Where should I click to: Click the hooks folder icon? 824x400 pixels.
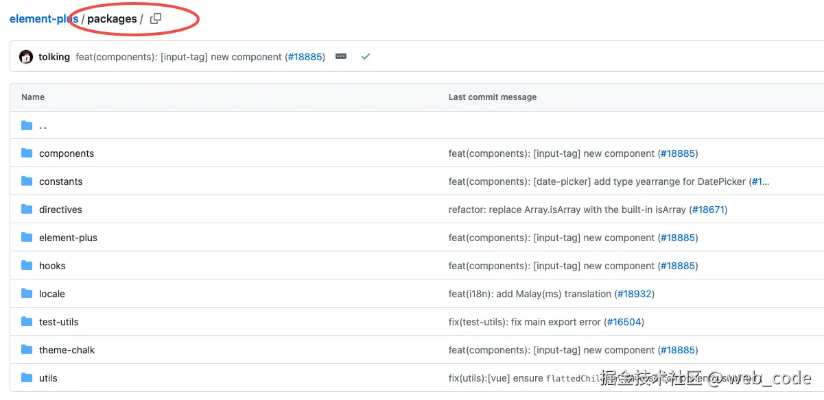click(x=27, y=266)
